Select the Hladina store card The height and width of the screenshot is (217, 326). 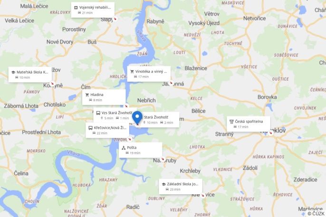click(104, 97)
